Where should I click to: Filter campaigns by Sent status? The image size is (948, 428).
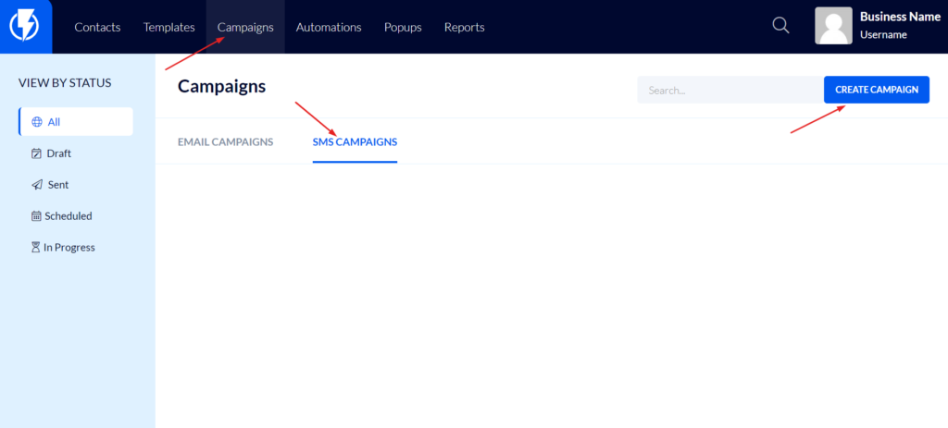50,185
